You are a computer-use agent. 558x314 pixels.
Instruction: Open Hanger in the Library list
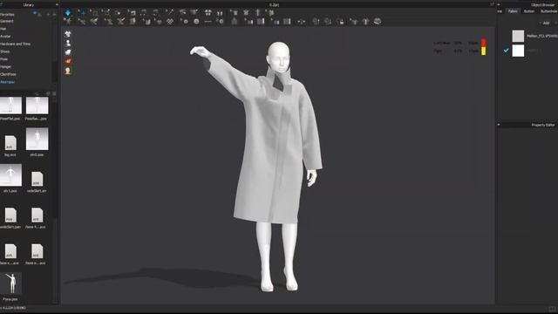click(x=6, y=67)
